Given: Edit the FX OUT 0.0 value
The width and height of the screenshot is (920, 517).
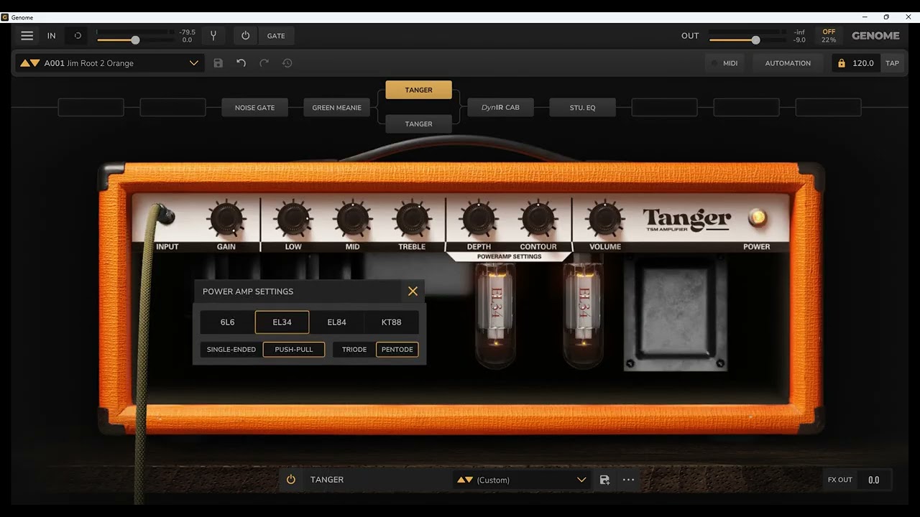Looking at the screenshot, I should [x=874, y=480].
